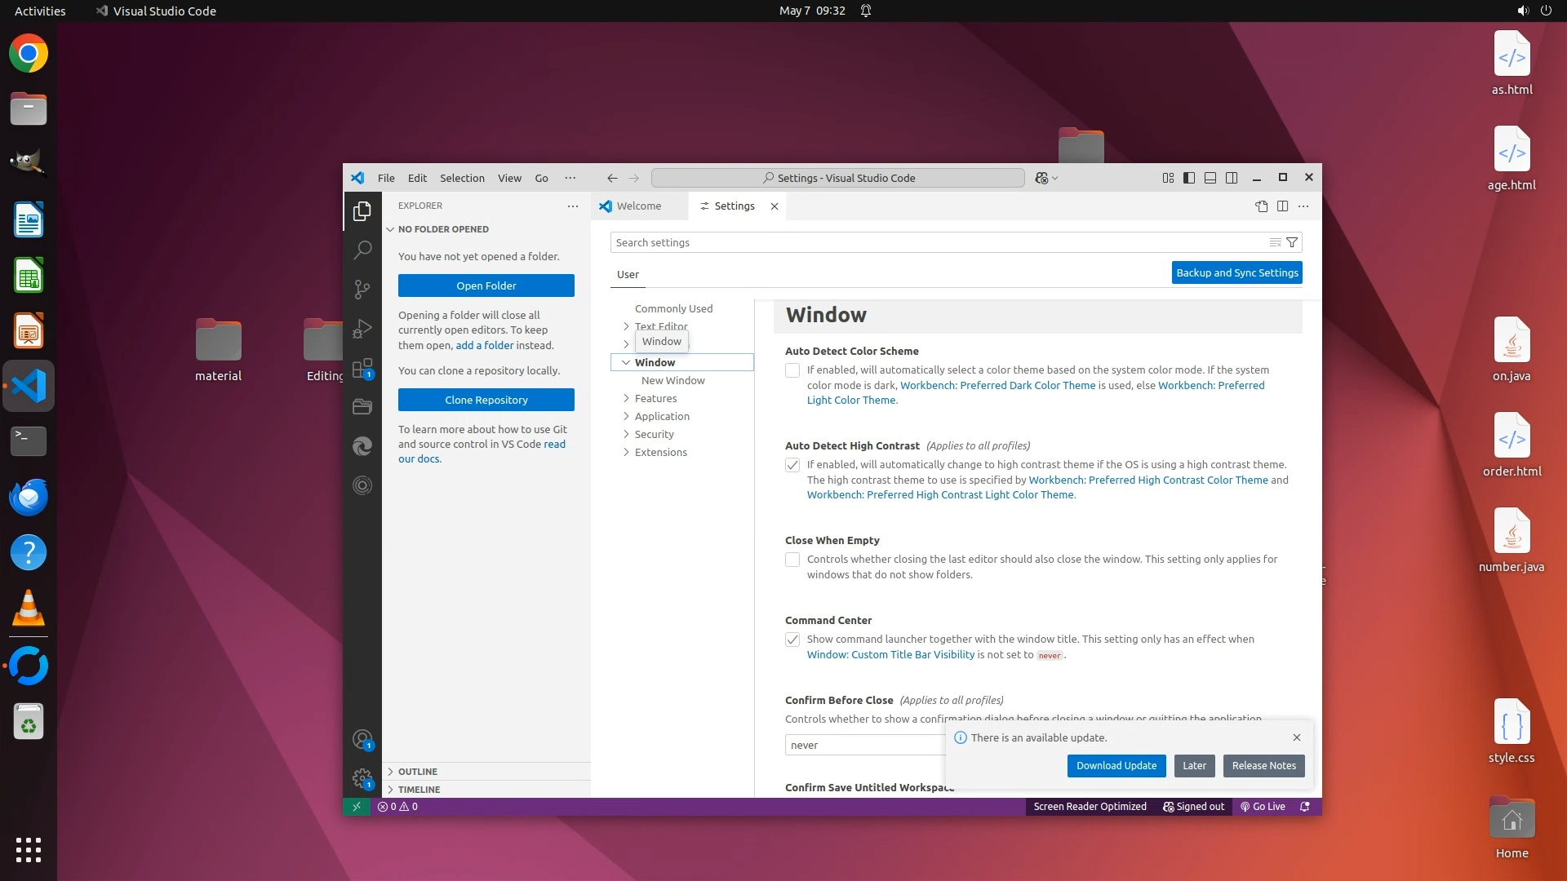The width and height of the screenshot is (1567, 881).
Task: Click the Download Update button
Action: pos(1116,765)
